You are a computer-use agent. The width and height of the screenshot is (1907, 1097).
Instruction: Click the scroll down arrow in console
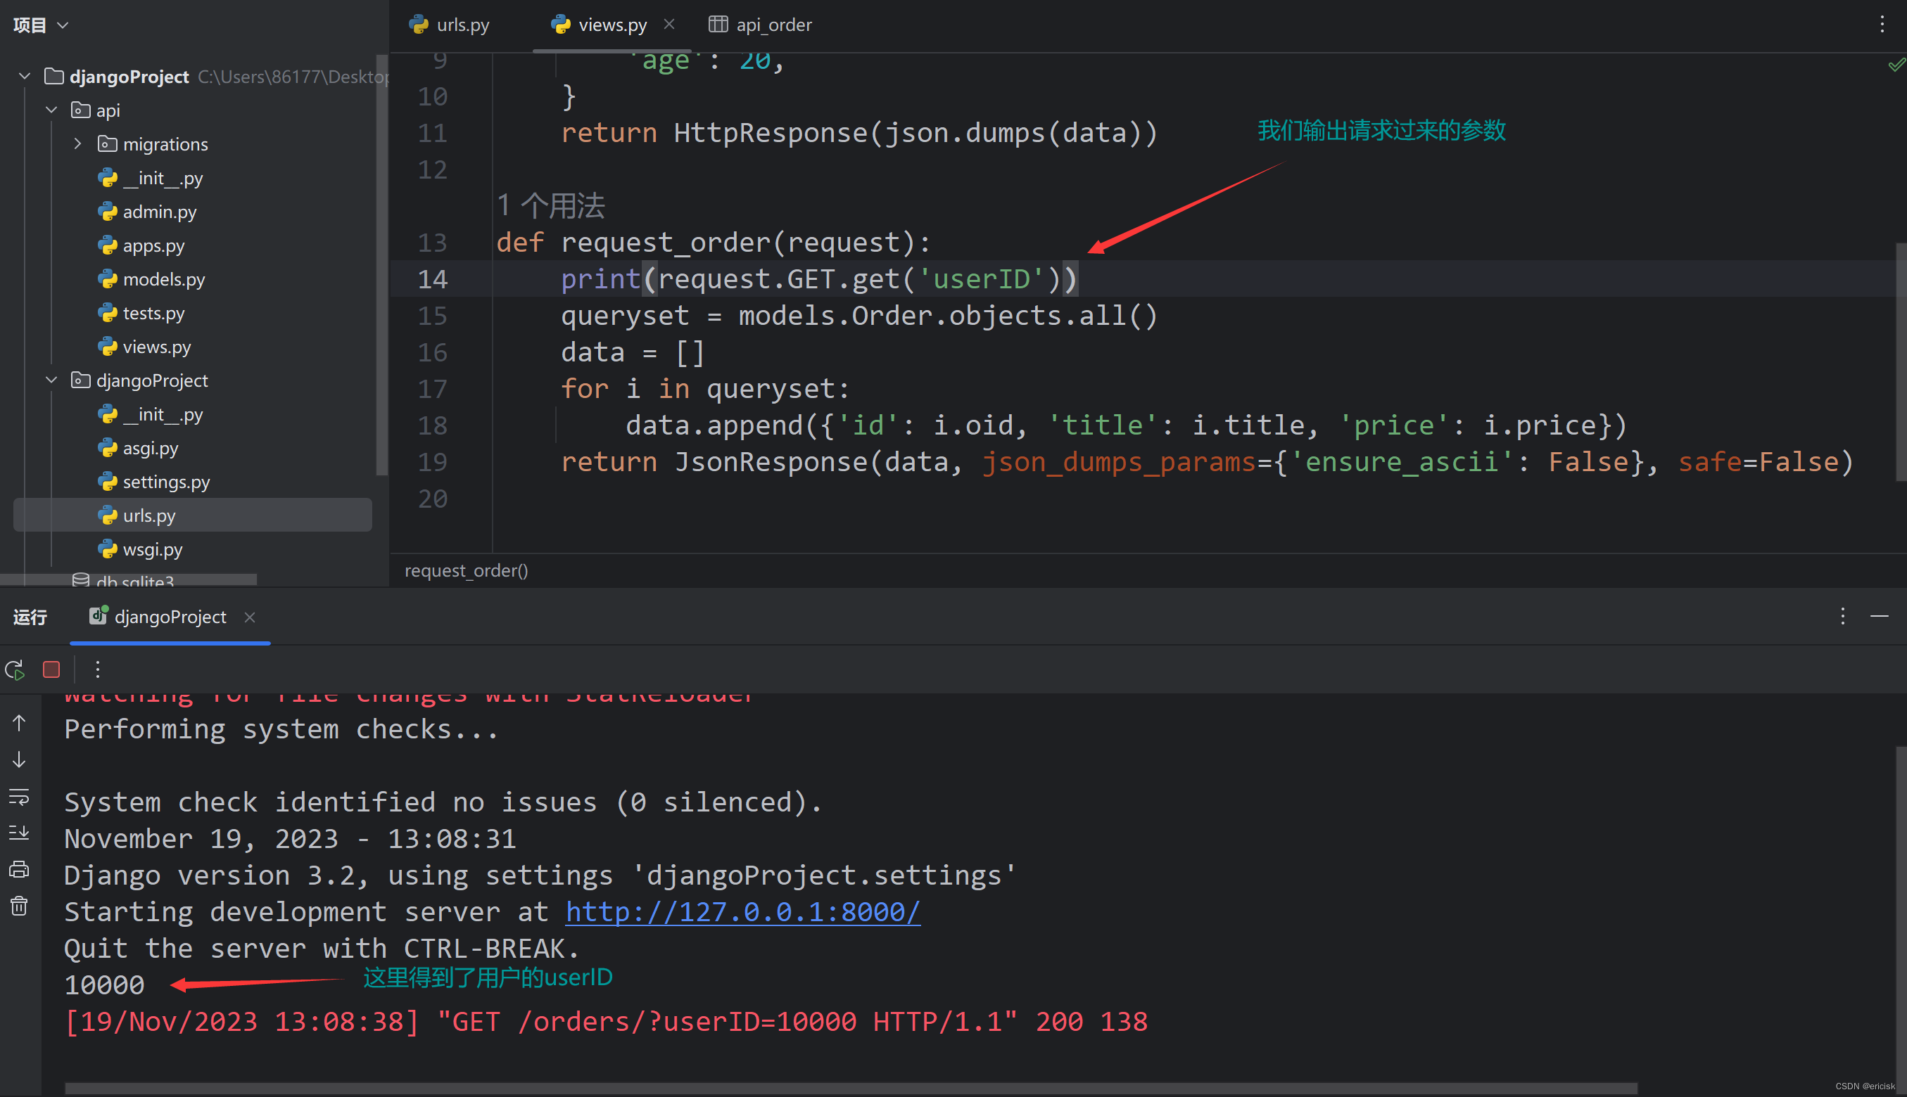coord(20,759)
